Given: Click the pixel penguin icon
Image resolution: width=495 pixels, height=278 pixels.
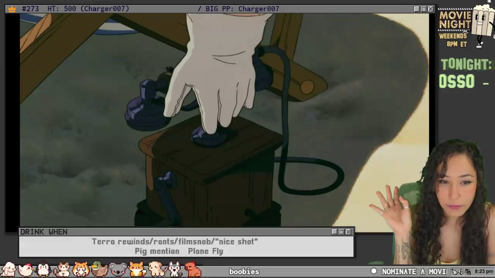Looking at the screenshot, I should pos(43,269).
